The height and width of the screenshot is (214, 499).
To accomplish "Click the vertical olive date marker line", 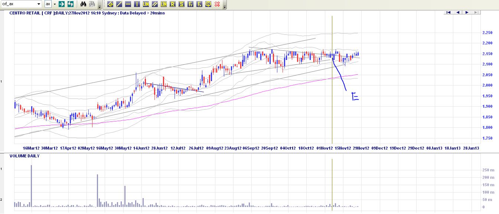I will (332, 80).
